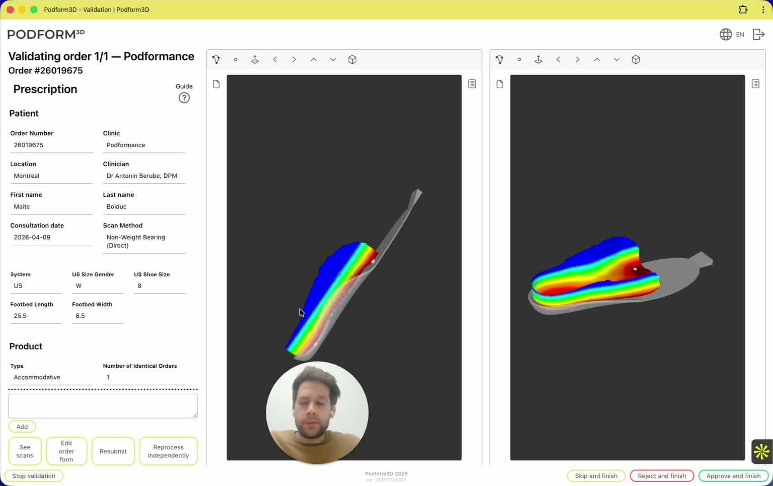Click the 'Order #26019675' heading text
Viewport: 773px width, 486px height.
click(45, 71)
